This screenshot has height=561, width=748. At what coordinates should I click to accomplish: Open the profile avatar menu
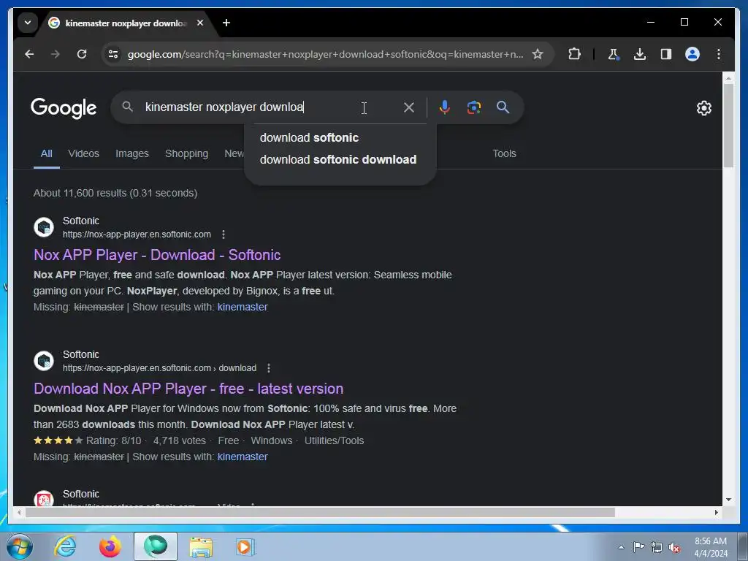(x=692, y=54)
